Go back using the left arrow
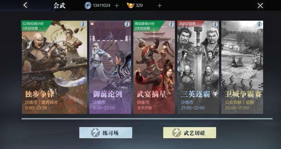Screen dimensions: 281x149 pyautogui.click(x=25, y=5)
